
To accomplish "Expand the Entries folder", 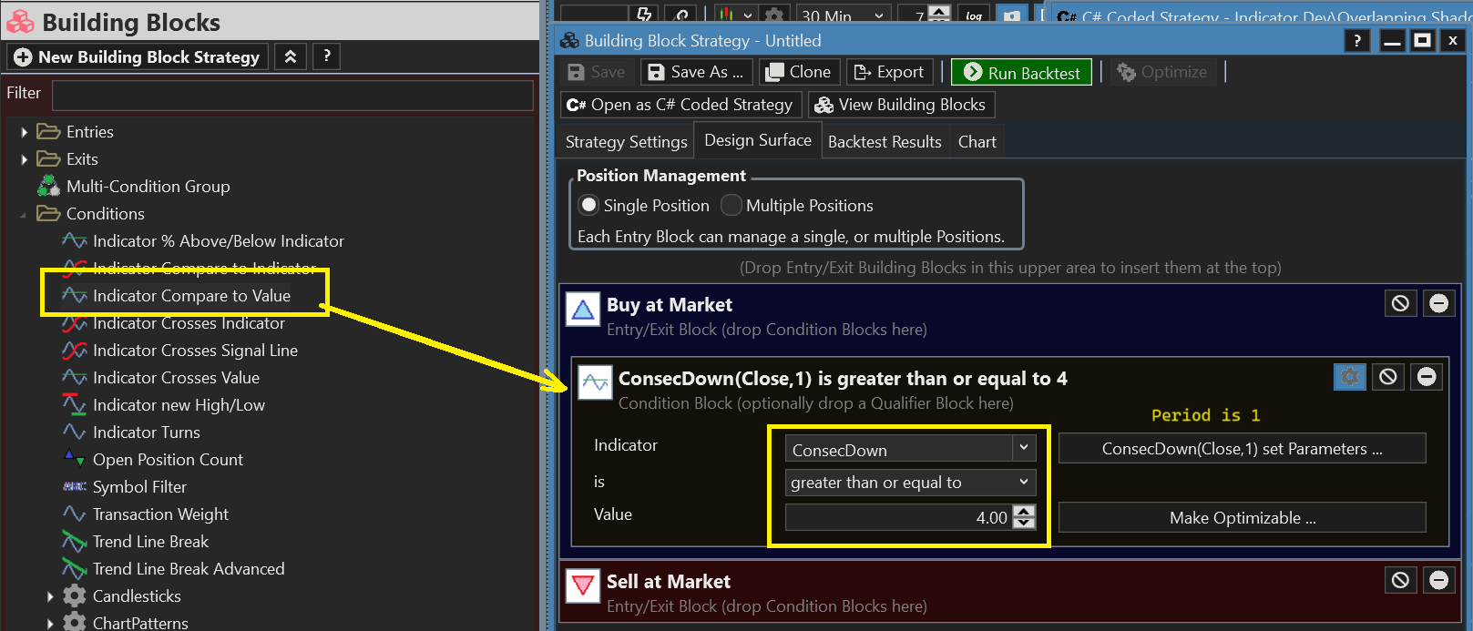I will point(25,132).
